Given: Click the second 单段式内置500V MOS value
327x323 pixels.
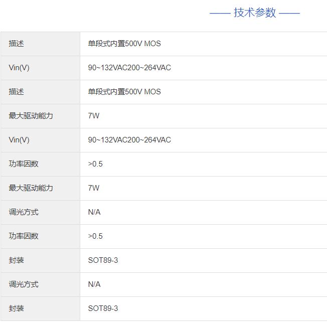Looking at the screenshot, I should click(124, 92).
